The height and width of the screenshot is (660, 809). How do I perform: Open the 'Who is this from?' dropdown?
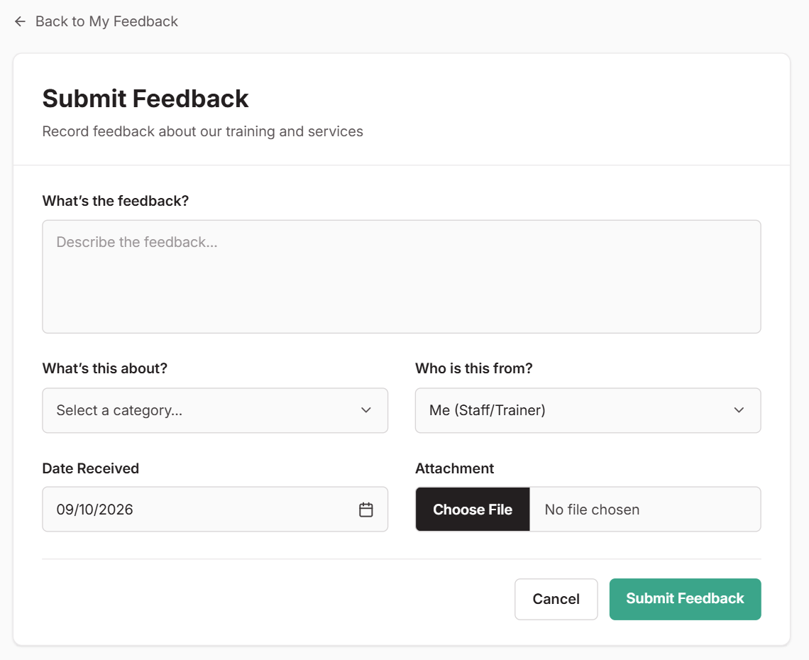click(x=588, y=410)
